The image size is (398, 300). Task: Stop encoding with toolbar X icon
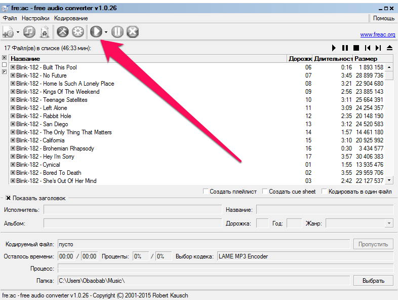coord(133,32)
